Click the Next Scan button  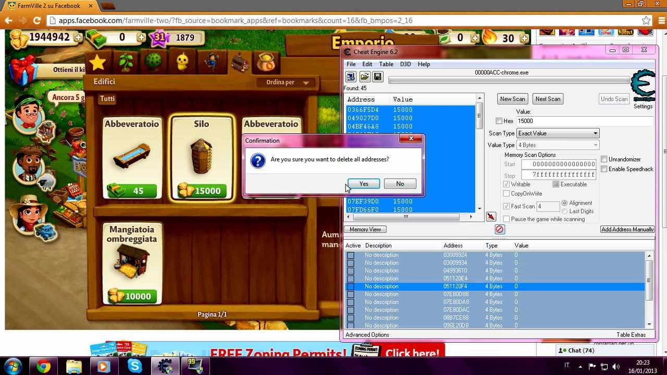[x=548, y=99]
